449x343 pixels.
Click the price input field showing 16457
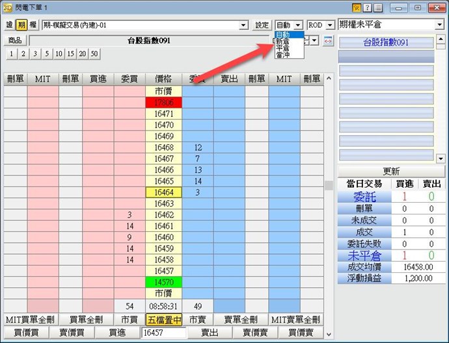pos(163,332)
